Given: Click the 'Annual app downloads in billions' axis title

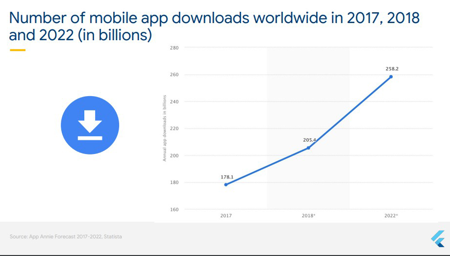Looking at the screenshot, I should tap(165, 128).
